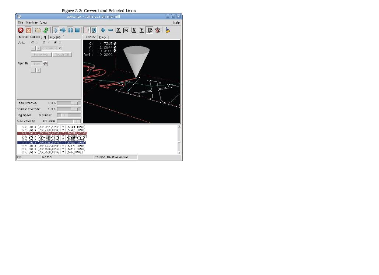
Task: Click the 'ON' machine status field
Action: tap(29, 157)
